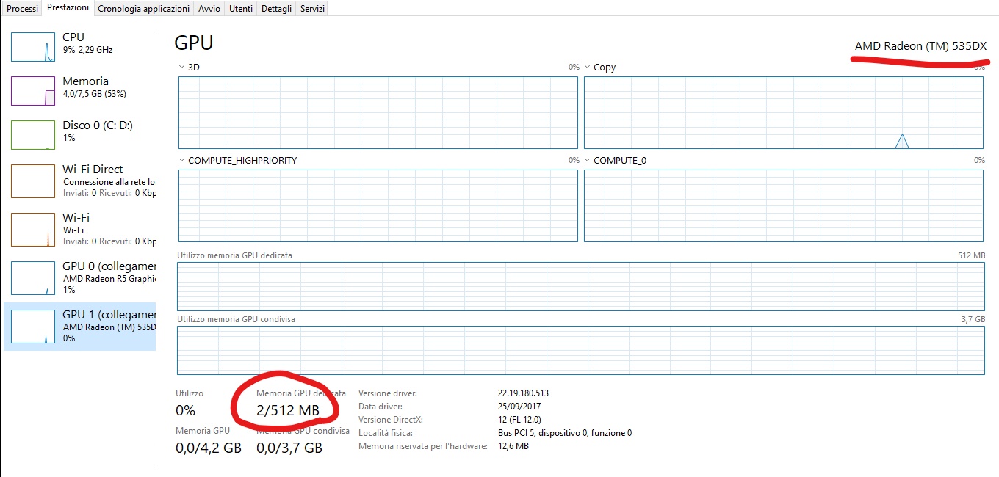This screenshot has height=477, width=999.
Task: Click the shared GPU memory usage graph
Action: click(x=580, y=350)
